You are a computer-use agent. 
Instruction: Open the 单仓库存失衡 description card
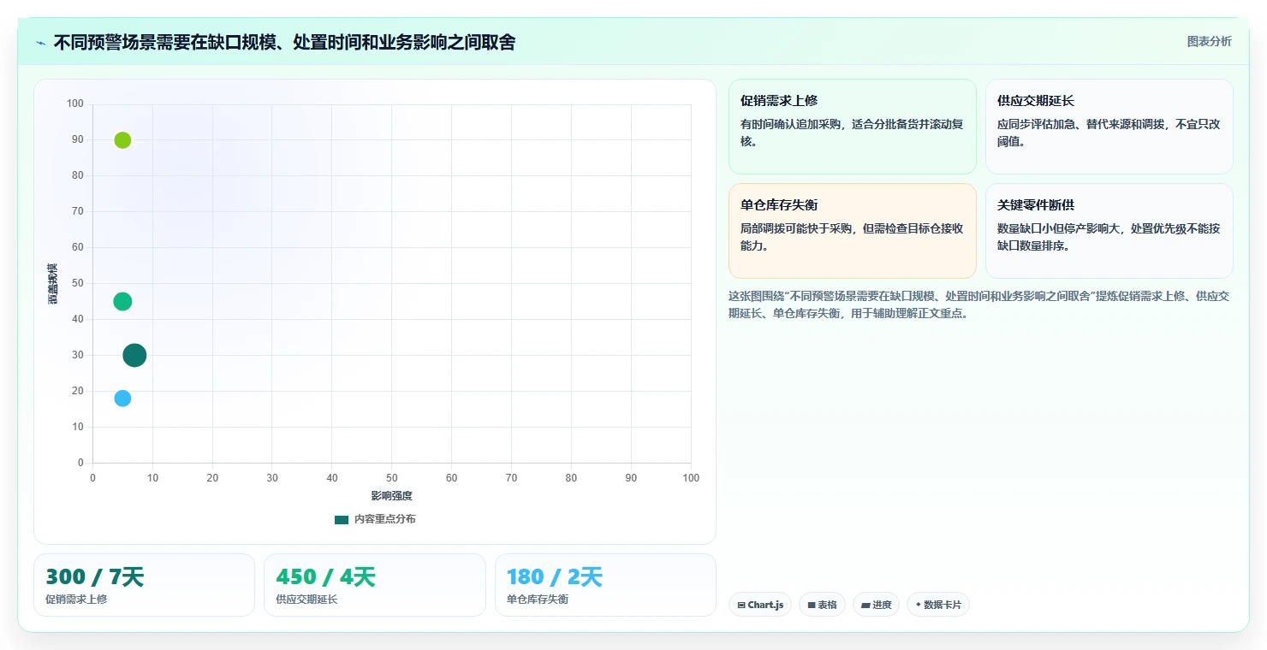tap(852, 231)
